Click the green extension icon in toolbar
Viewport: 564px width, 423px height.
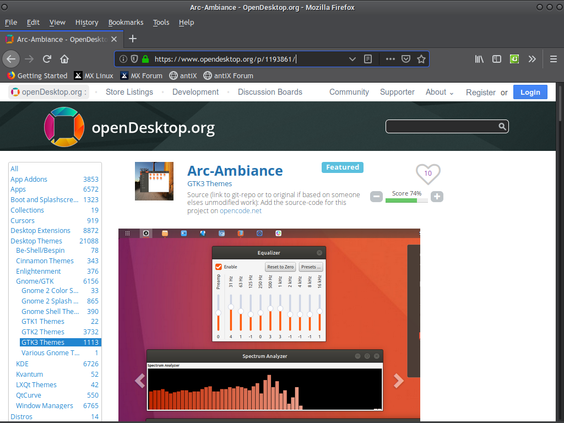tap(514, 59)
